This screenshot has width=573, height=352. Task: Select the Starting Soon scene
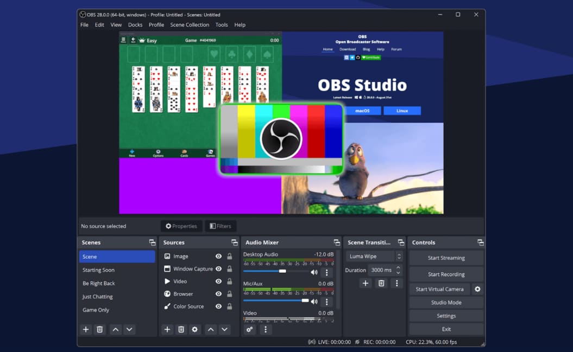coord(117,270)
